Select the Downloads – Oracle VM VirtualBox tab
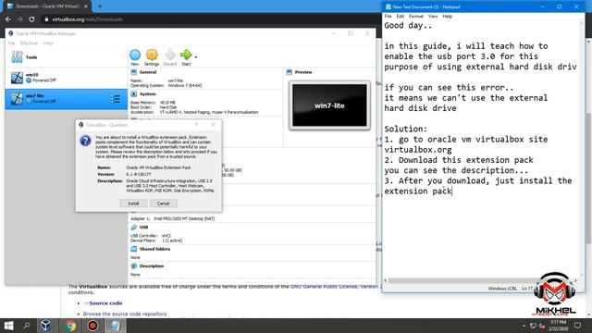 pos(47,6)
